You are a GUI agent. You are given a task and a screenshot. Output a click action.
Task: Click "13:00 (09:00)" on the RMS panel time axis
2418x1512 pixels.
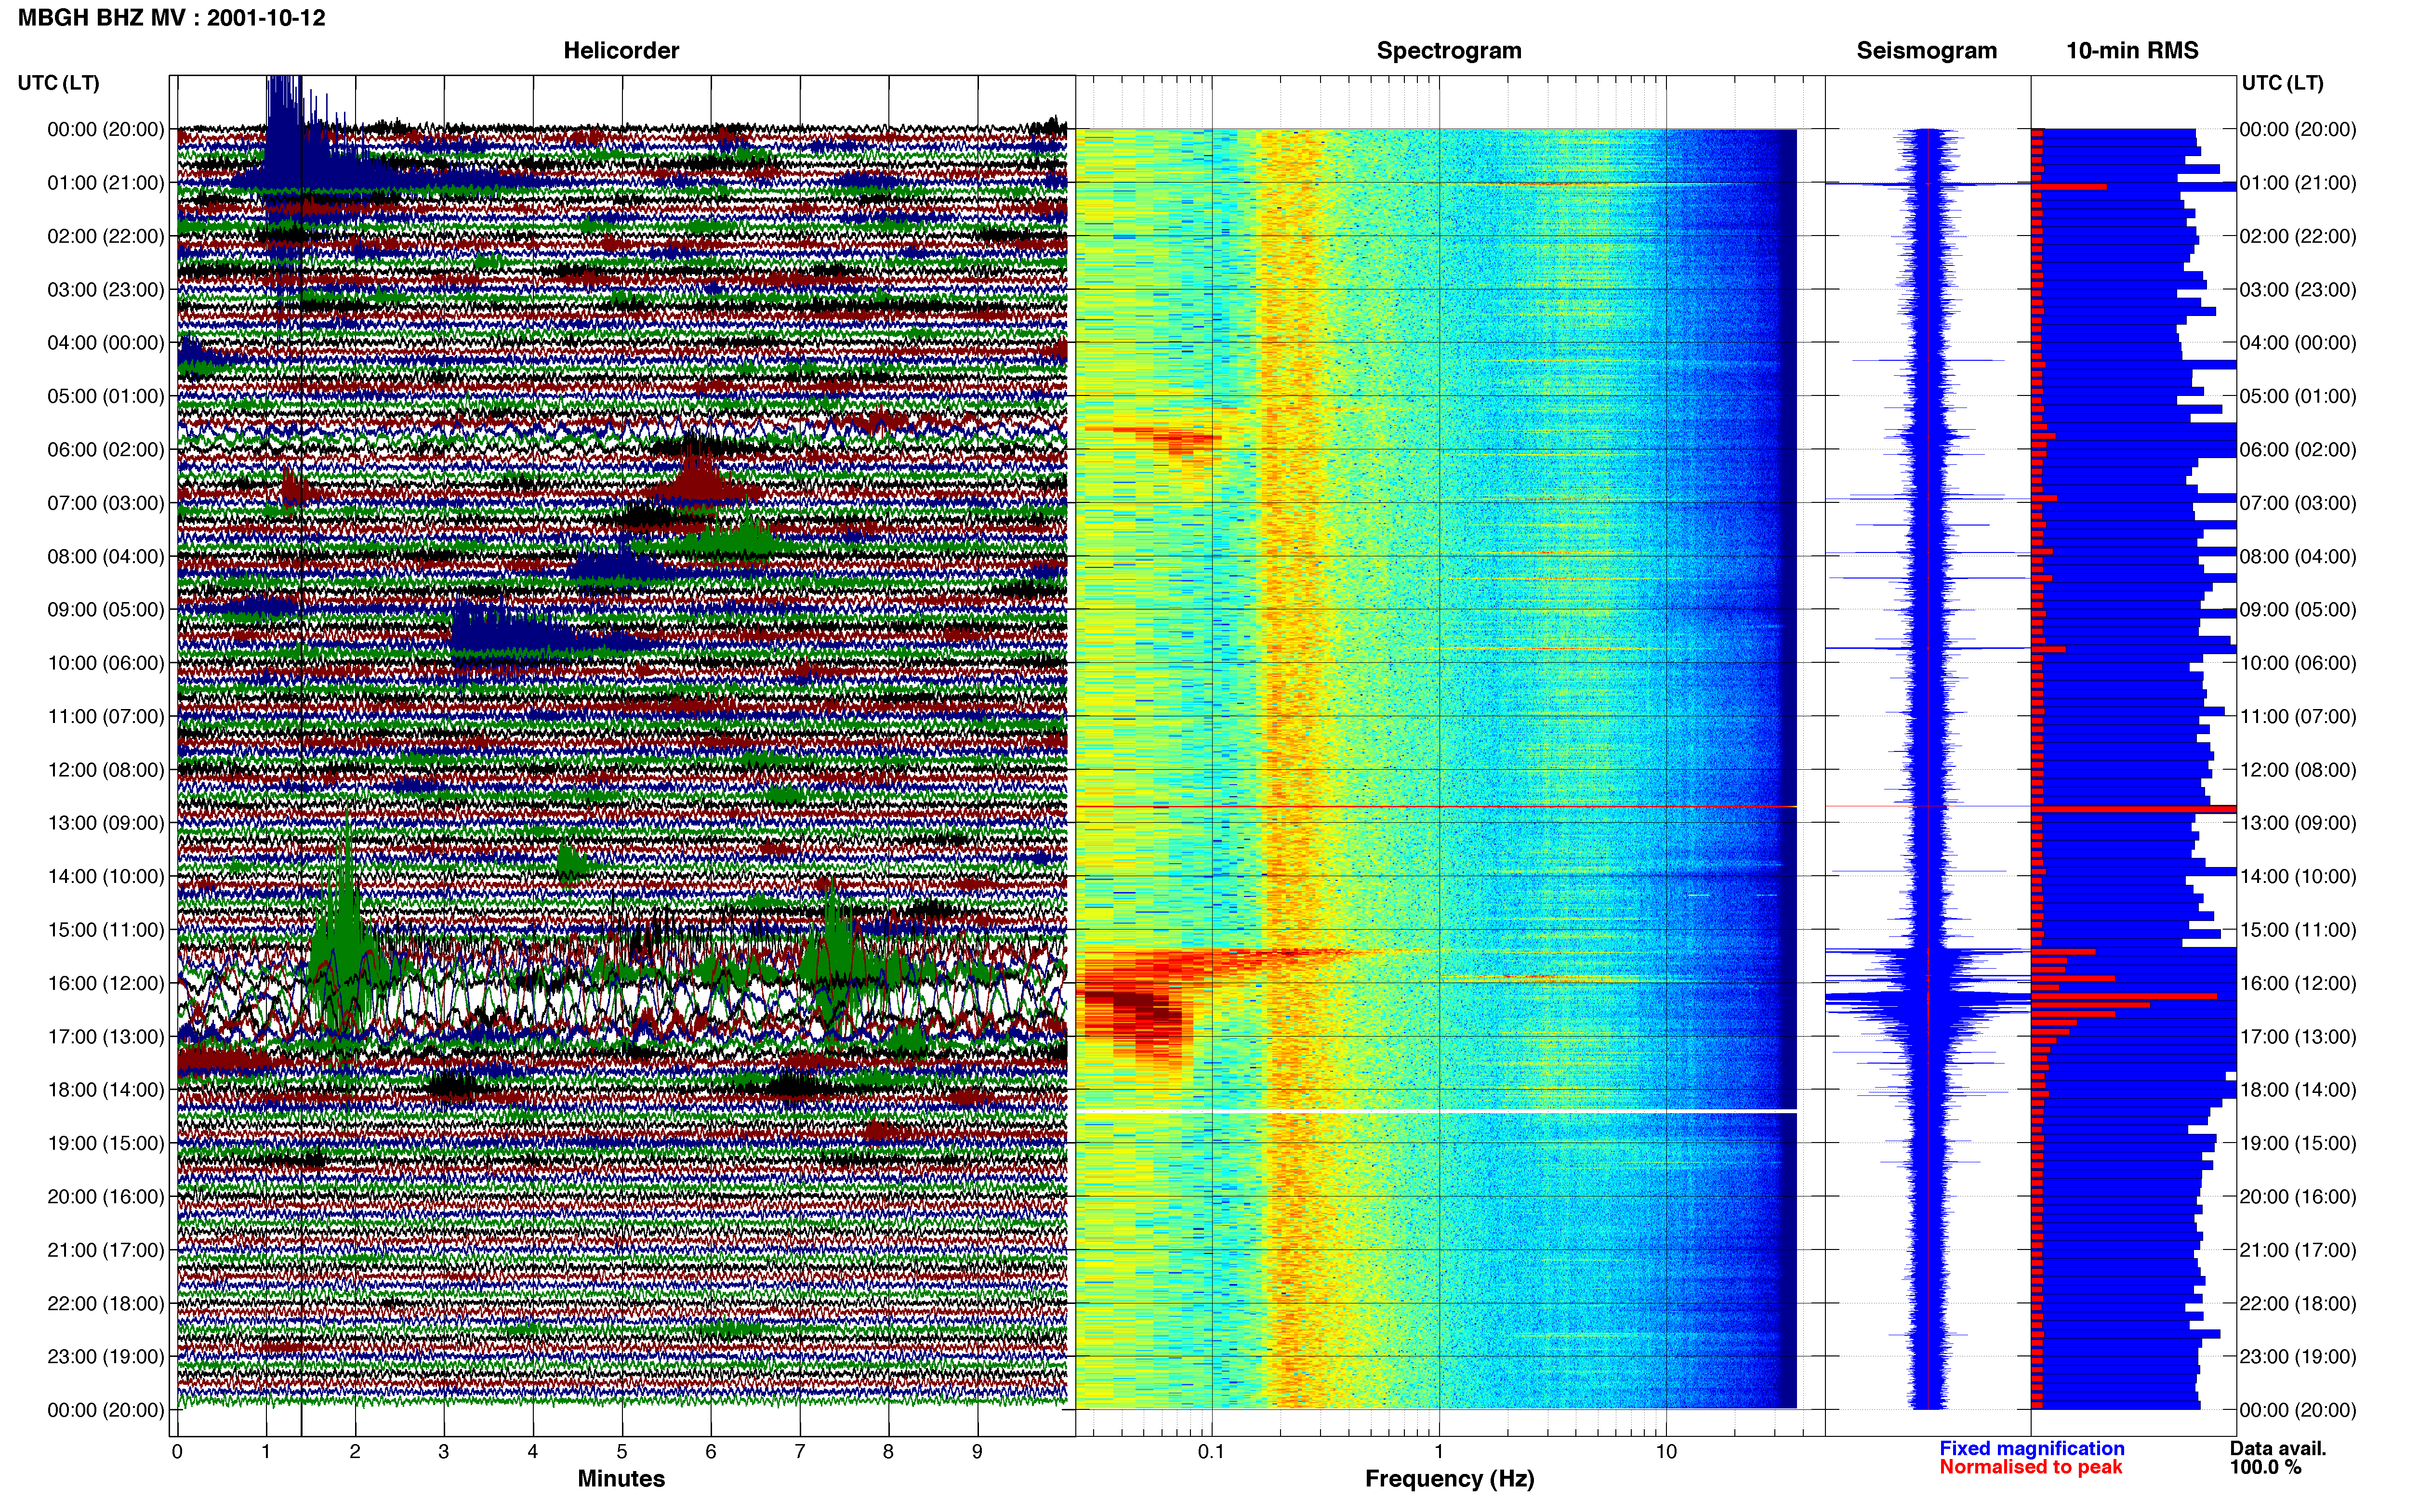2298,823
